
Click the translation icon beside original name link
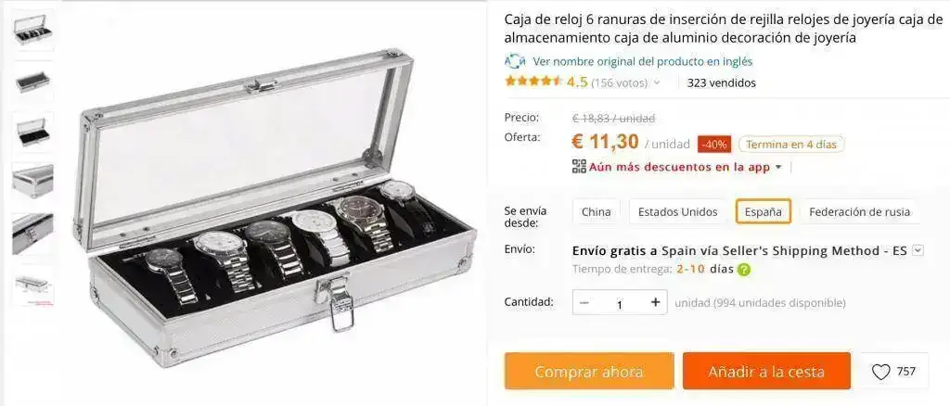(515, 61)
